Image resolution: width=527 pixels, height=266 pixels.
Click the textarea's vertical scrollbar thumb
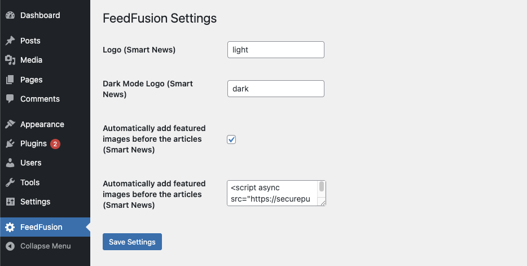coord(322,186)
